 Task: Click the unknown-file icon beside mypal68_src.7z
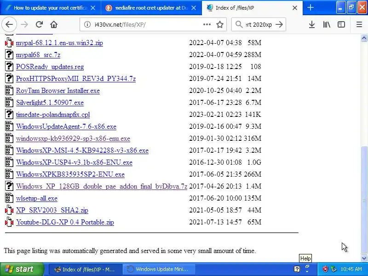coord(9,55)
